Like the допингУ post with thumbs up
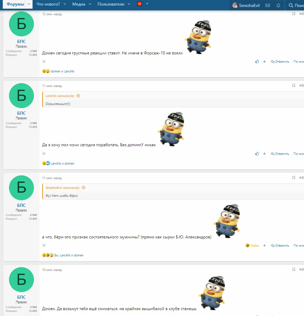This screenshot has width=304, height=316. 257,153
